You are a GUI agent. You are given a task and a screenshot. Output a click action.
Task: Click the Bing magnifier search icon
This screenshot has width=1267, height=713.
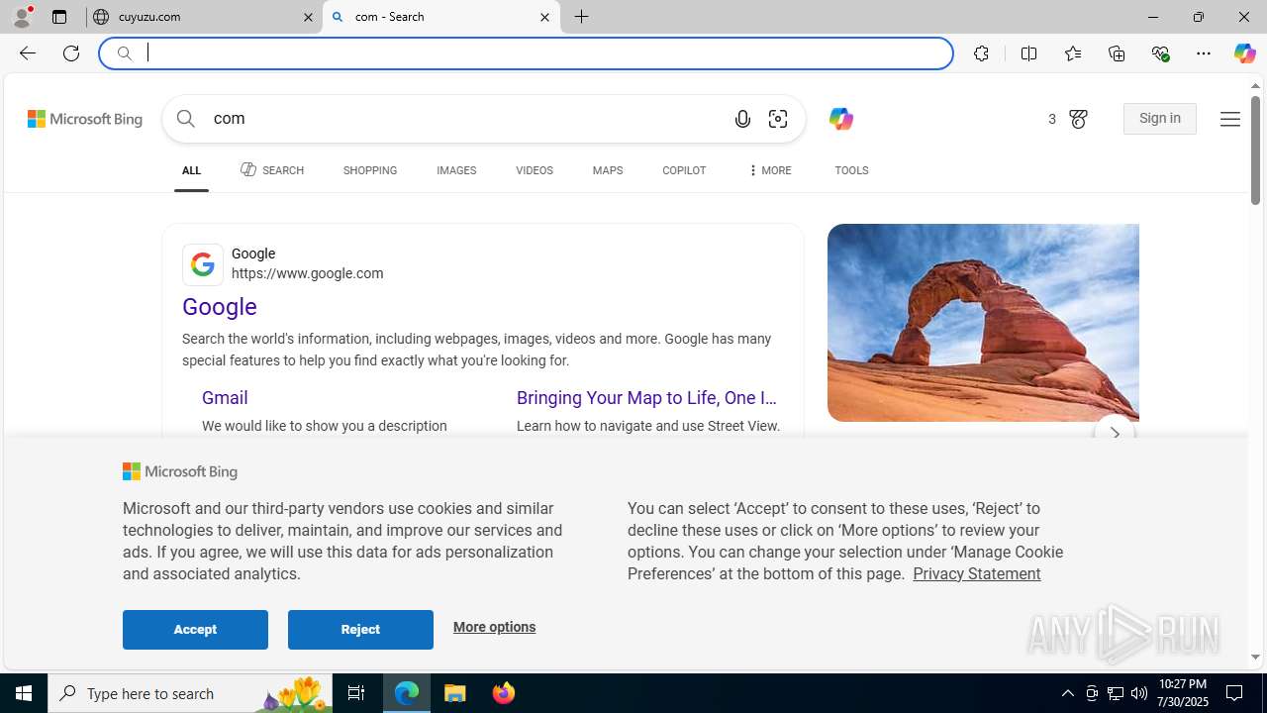(x=186, y=119)
